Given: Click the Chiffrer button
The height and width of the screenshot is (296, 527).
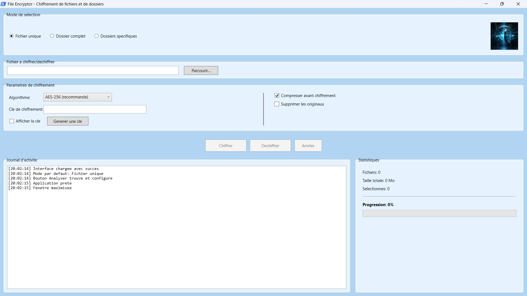Looking at the screenshot, I should [226, 146].
